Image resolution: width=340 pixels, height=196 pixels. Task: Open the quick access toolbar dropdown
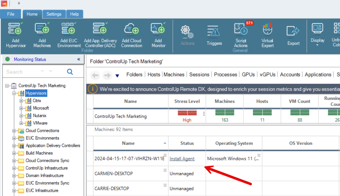point(19,3)
